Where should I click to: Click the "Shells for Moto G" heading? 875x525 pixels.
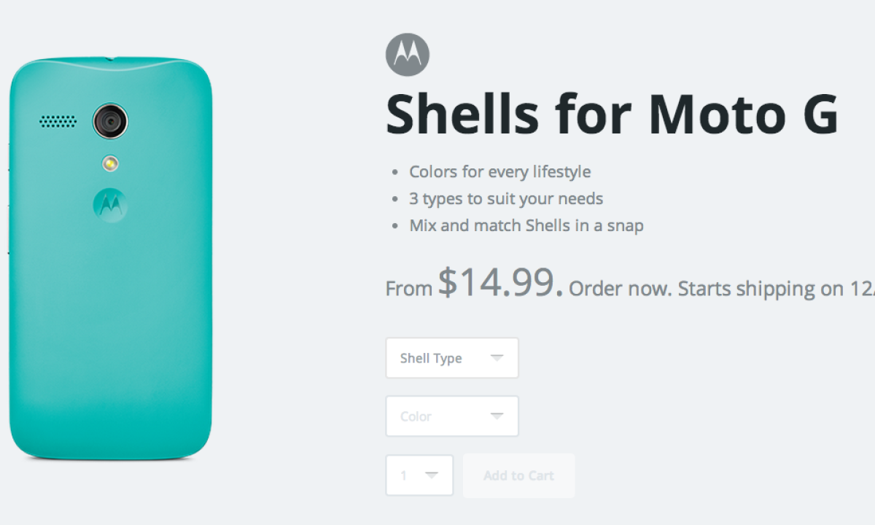tap(611, 114)
